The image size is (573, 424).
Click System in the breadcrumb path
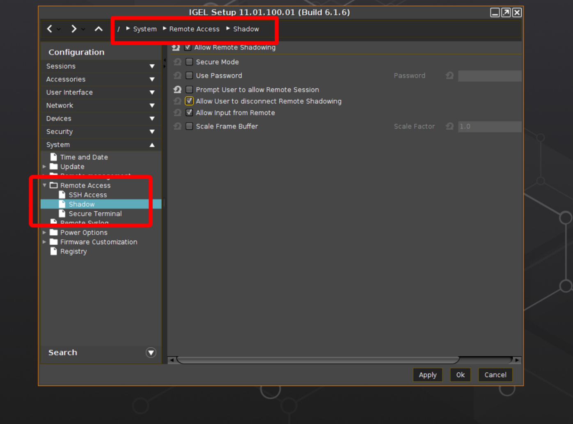[x=145, y=29]
